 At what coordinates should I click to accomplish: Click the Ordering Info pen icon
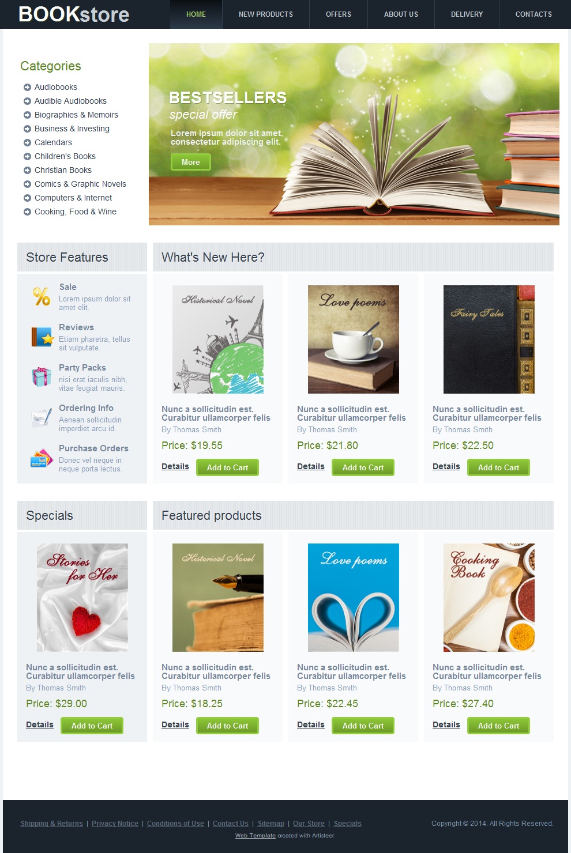(x=42, y=417)
